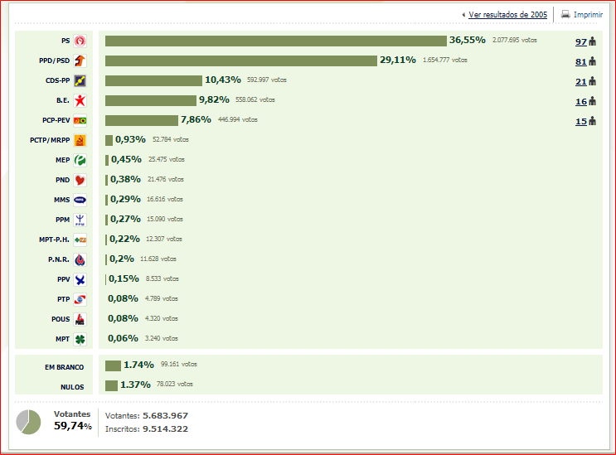The image size is (616, 455).
Task: Click the NULOS label
Action: (x=72, y=387)
